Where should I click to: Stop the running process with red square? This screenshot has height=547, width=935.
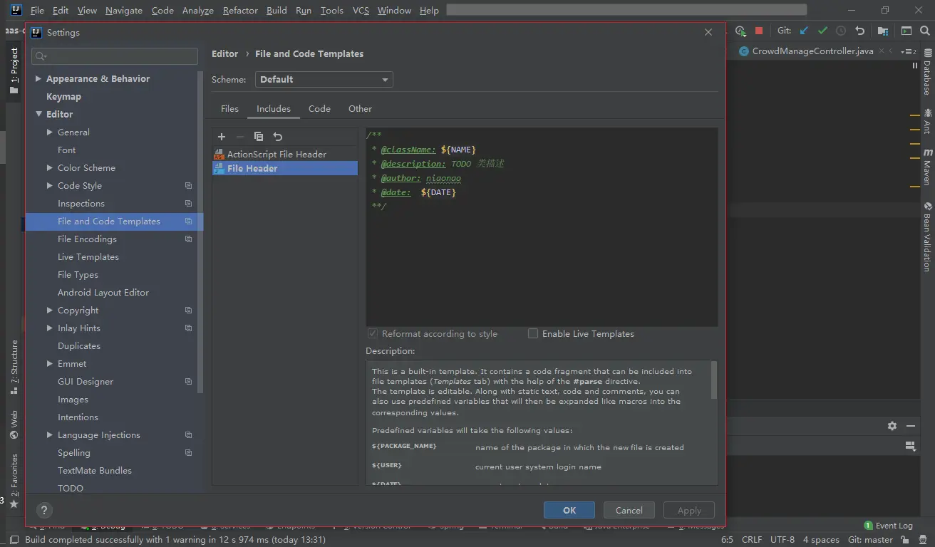click(759, 31)
